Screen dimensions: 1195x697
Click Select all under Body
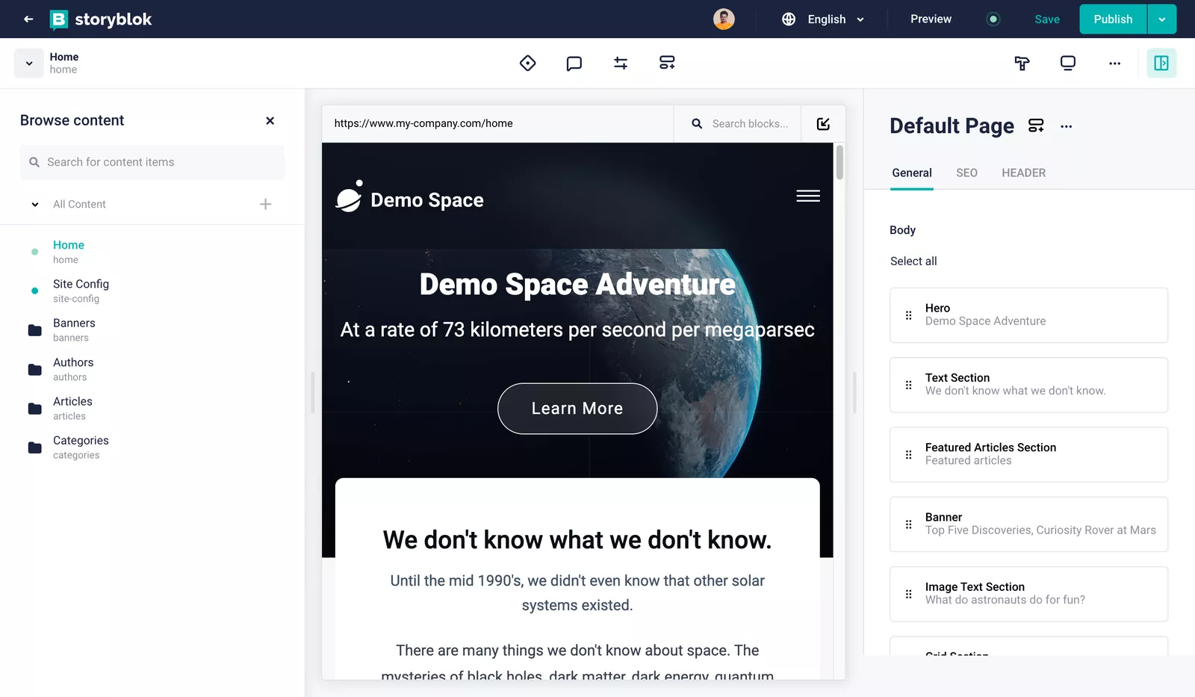(913, 261)
